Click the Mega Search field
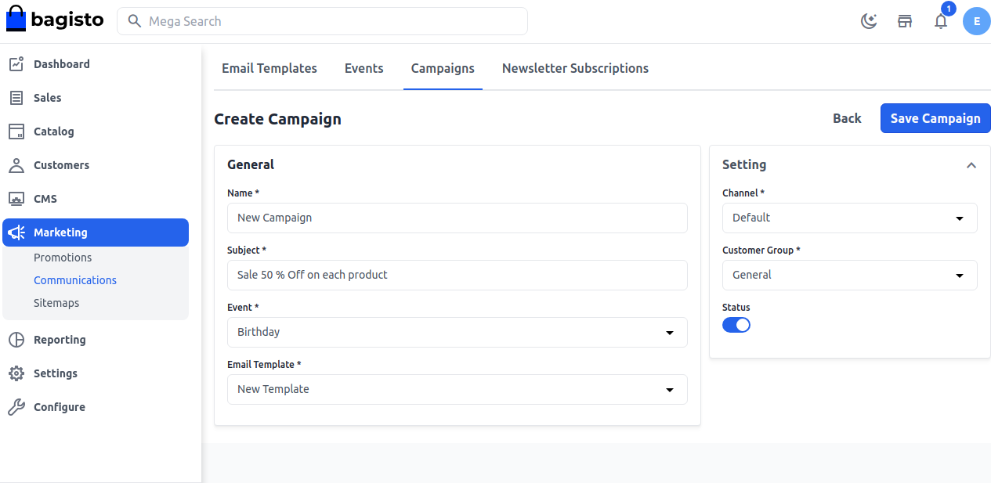 [322, 21]
